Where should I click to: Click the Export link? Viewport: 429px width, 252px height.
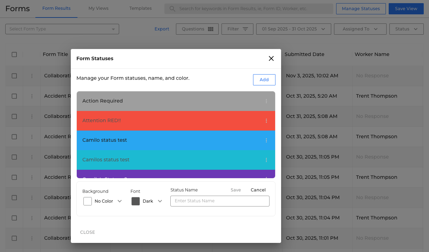tap(162, 29)
